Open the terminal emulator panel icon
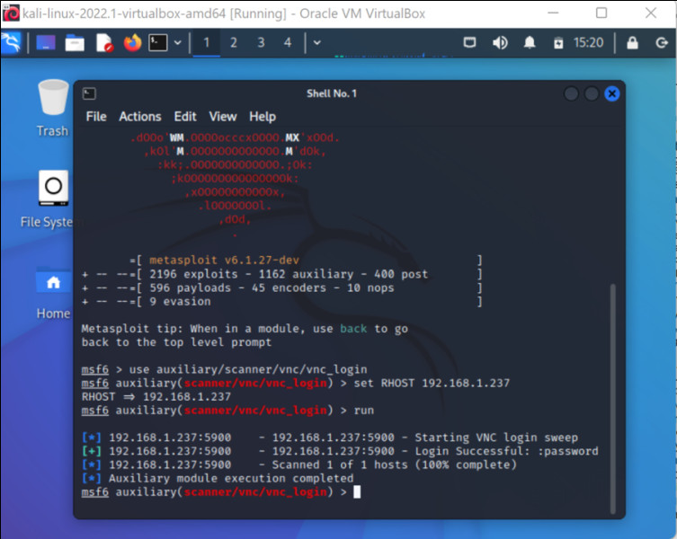The image size is (677, 539). point(158,43)
